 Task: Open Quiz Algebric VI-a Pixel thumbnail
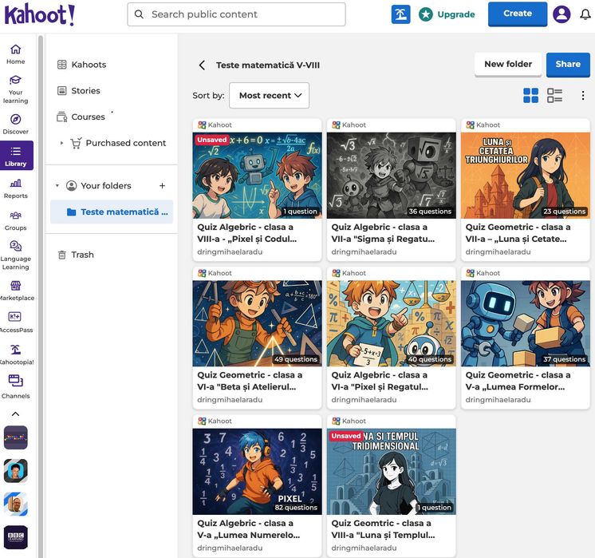coord(392,323)
